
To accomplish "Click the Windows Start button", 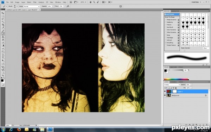I will click(x=3, y=130).
